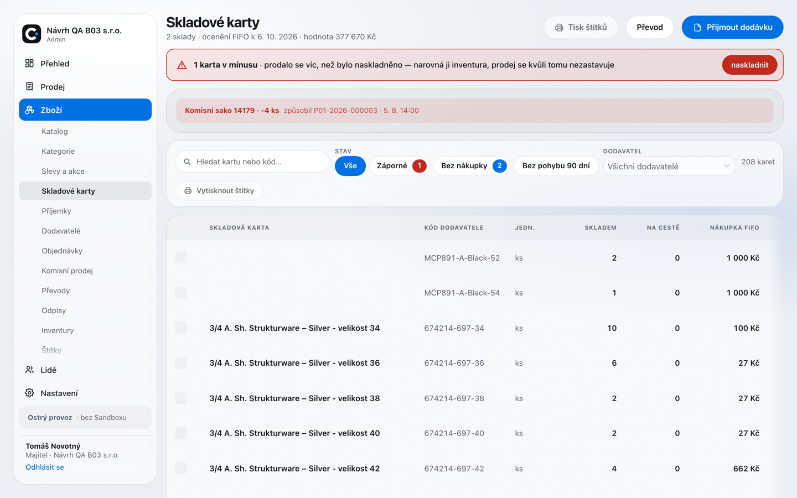Focus the Hledat kartu nebo kód search field
The height and width of the screenshot is (498, 797).
coord(252,162)
